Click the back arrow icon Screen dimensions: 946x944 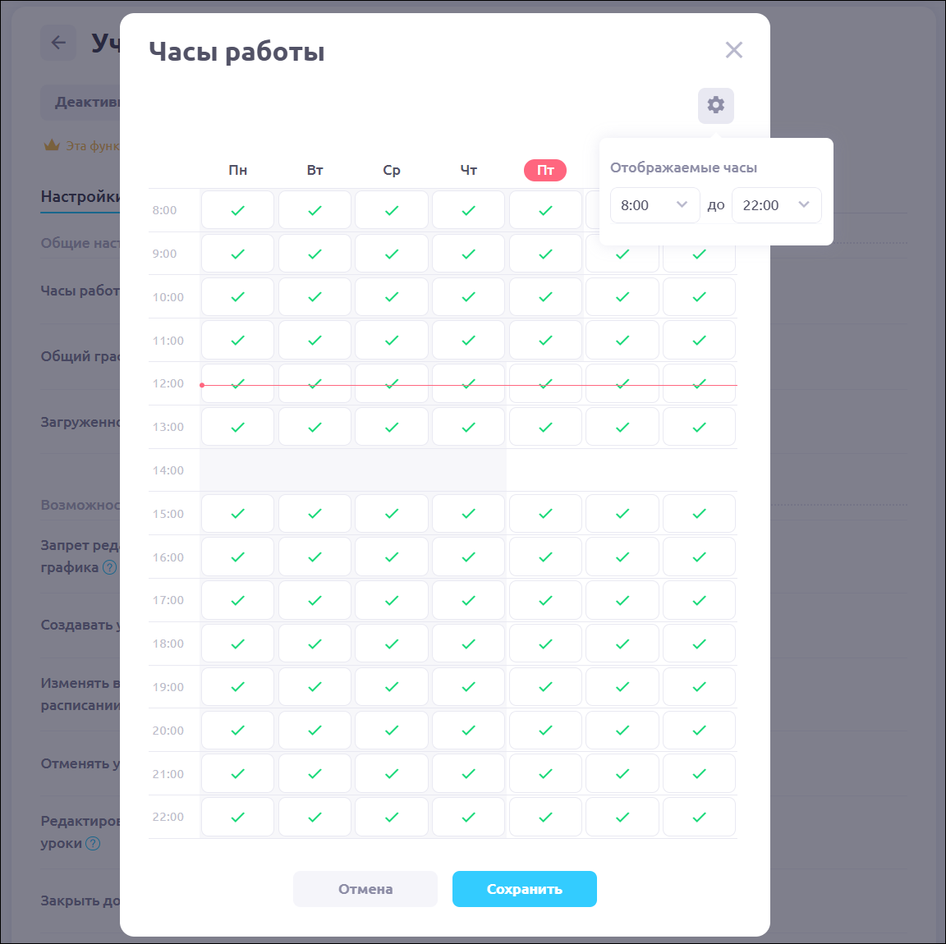[x=58, y=43]
